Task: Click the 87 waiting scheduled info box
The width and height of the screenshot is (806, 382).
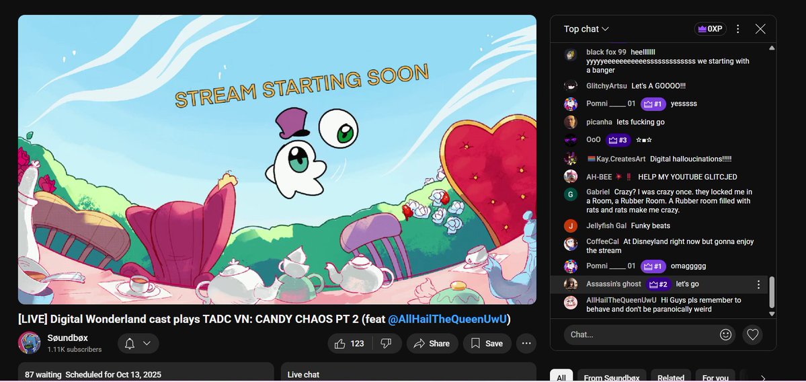Action: (146, 372)
